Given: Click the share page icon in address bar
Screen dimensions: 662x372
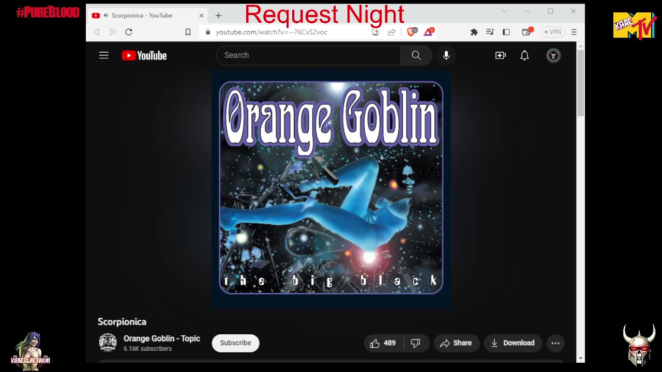Looking at the screenshot, I should [392, 32].
